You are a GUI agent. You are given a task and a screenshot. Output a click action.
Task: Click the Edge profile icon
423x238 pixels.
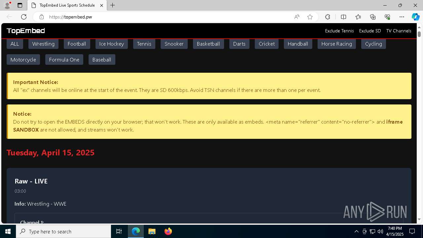click(7, 5)
